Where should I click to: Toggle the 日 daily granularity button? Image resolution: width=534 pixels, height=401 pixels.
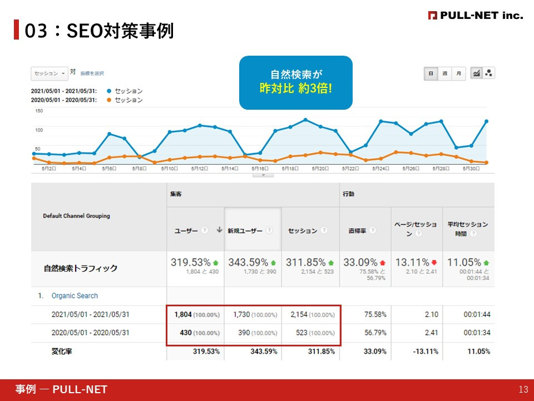click(x=431, y=72)
